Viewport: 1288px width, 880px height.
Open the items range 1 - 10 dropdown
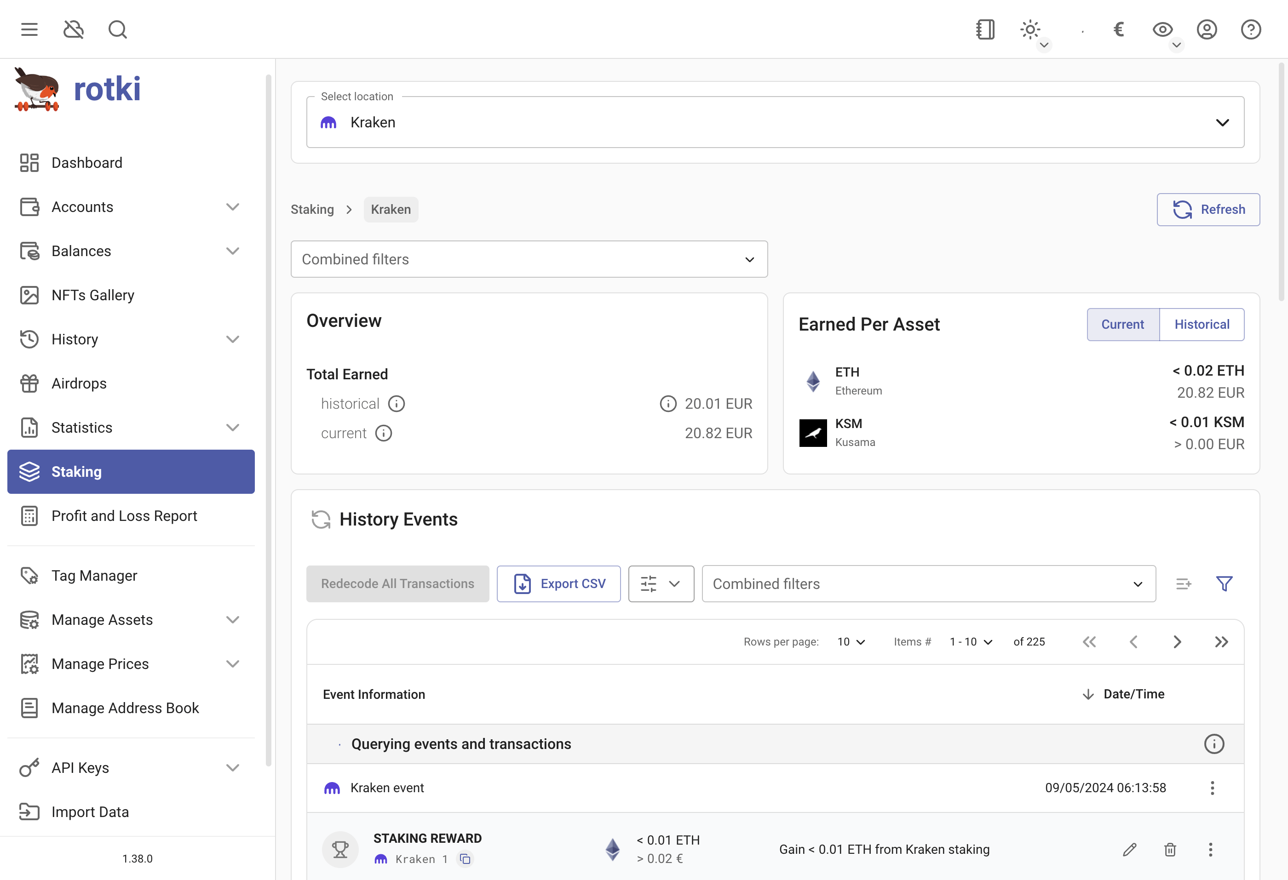(x=971, y=642)
